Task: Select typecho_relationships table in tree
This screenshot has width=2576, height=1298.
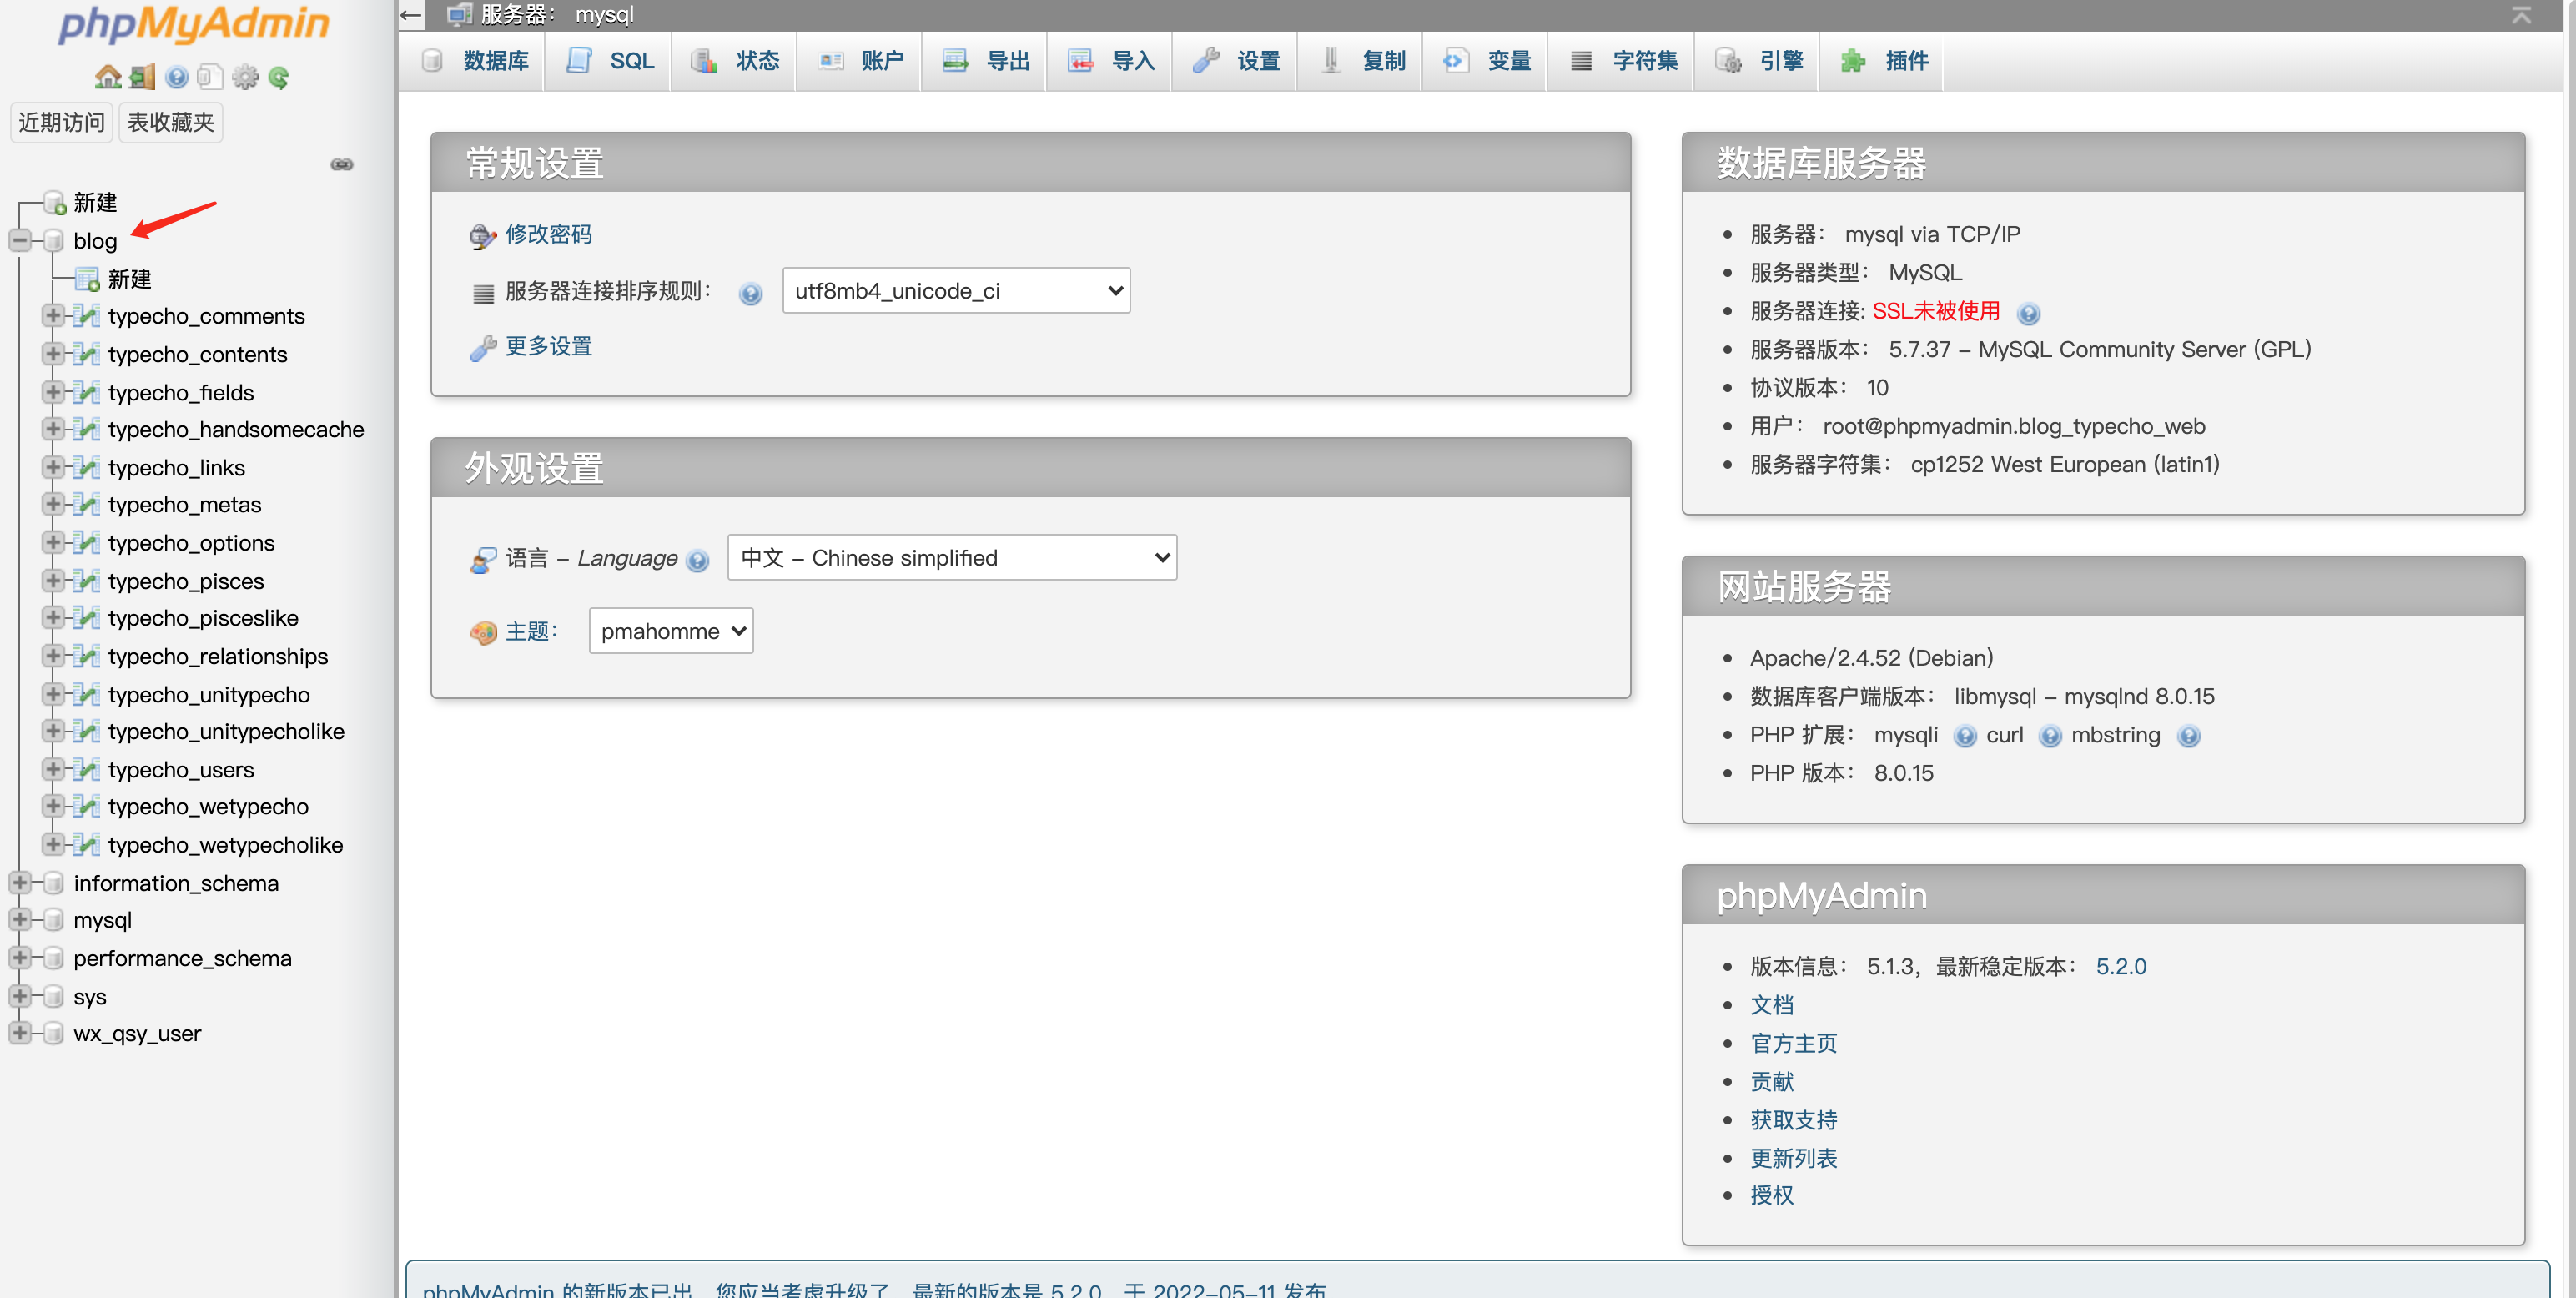Action: [218, 657]
